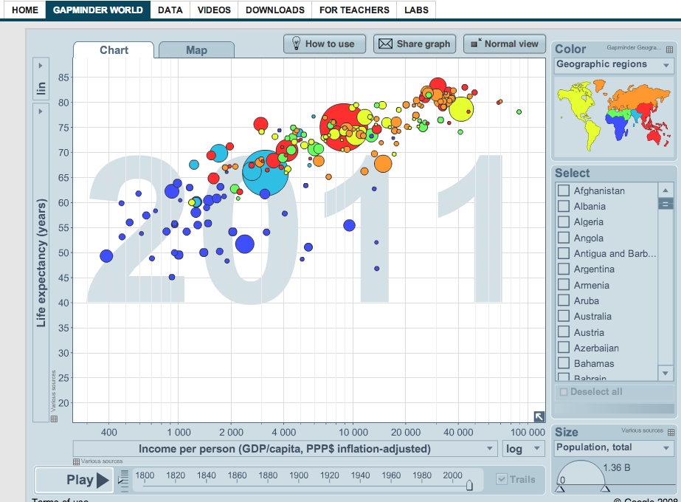Click the green bubble near 100 000 income
Screen dimensions: 681x502
[x=519, y=112]
